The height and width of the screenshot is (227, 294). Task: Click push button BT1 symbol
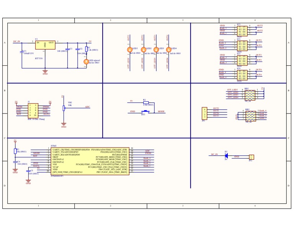(x=145, y=112)
